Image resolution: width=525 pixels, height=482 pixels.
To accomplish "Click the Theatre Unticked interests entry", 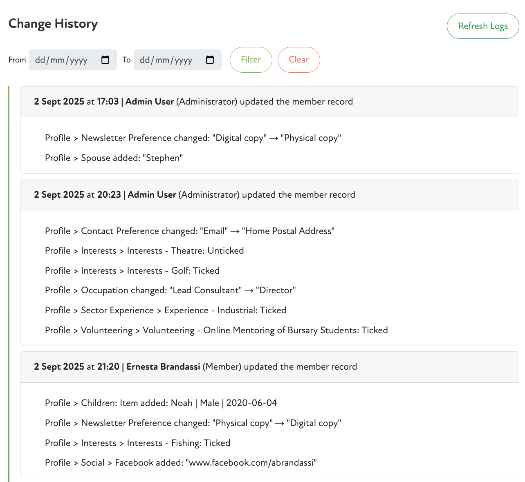I will tap(144, 251).
